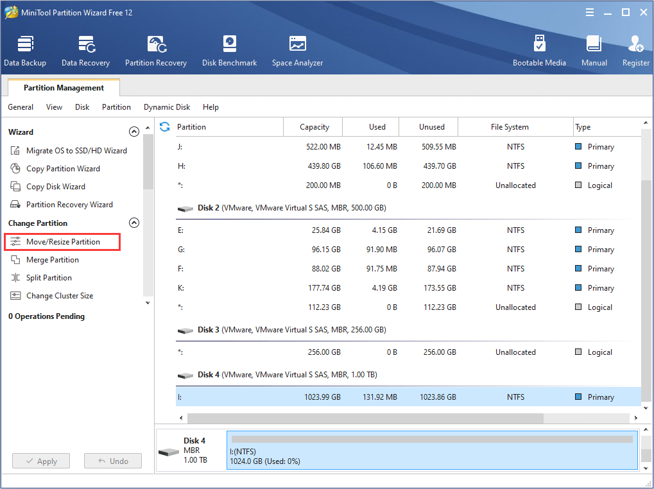This screenshot has width=654, height=489.
Task: Click the blue Primary swatch in row K:
Action: click(x=578, y=287)
